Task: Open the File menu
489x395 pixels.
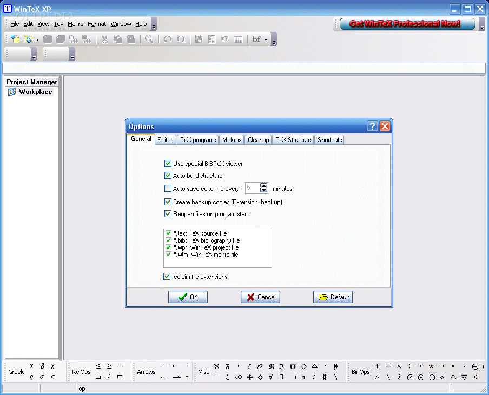Action: (15, 24)
